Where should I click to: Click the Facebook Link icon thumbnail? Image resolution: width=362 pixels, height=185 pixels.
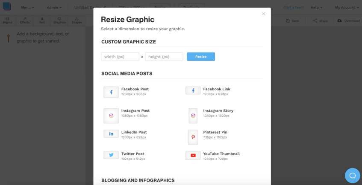point(193,90)
